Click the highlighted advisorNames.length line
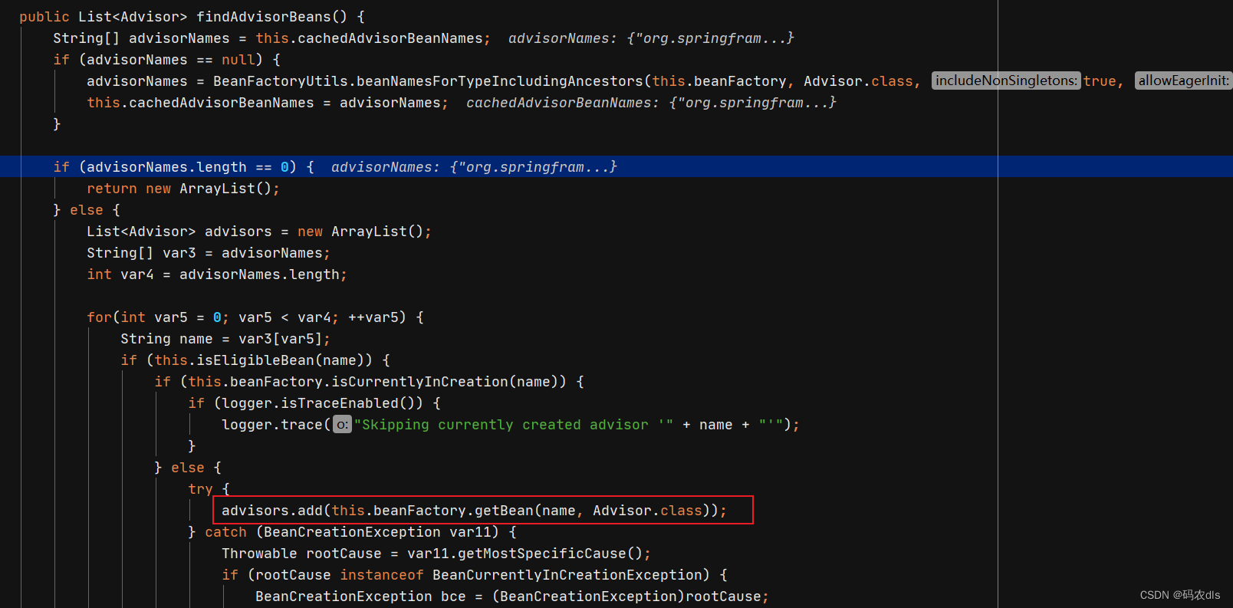Viewport: 1233px width, 608px height. [616, 167]
